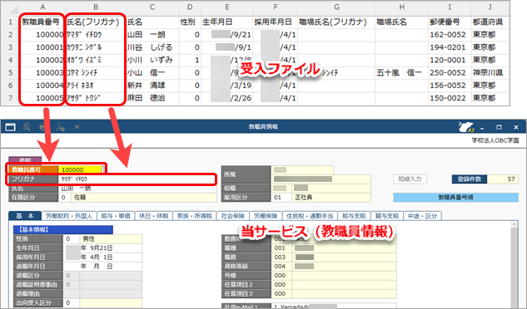
Task: Open the 給与・単価 tab
Action: click(x=116, y=216)
